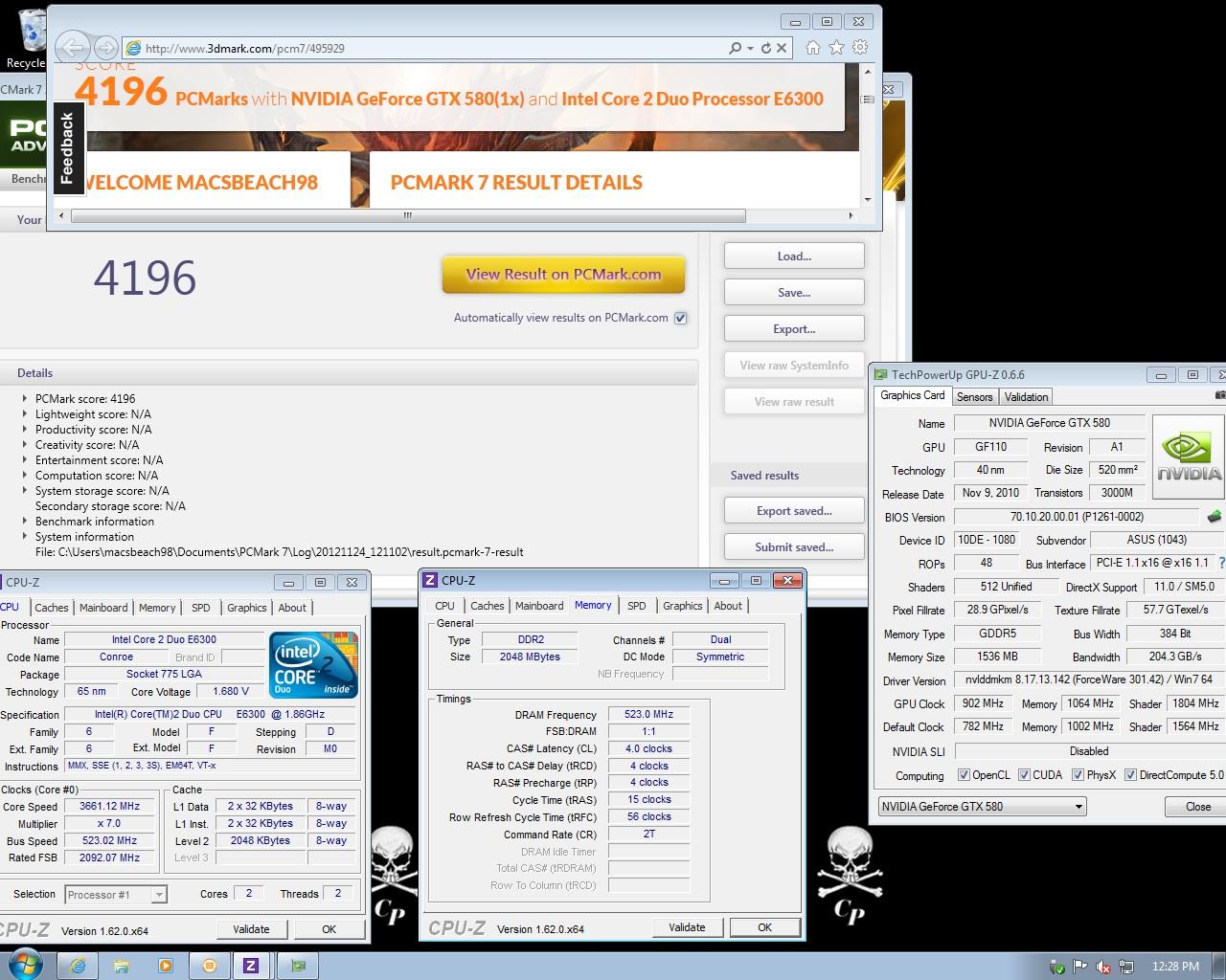The image size is (1226, 980).
Task: Open the address bar search dropdown arrow
Action: coord(750,48)
